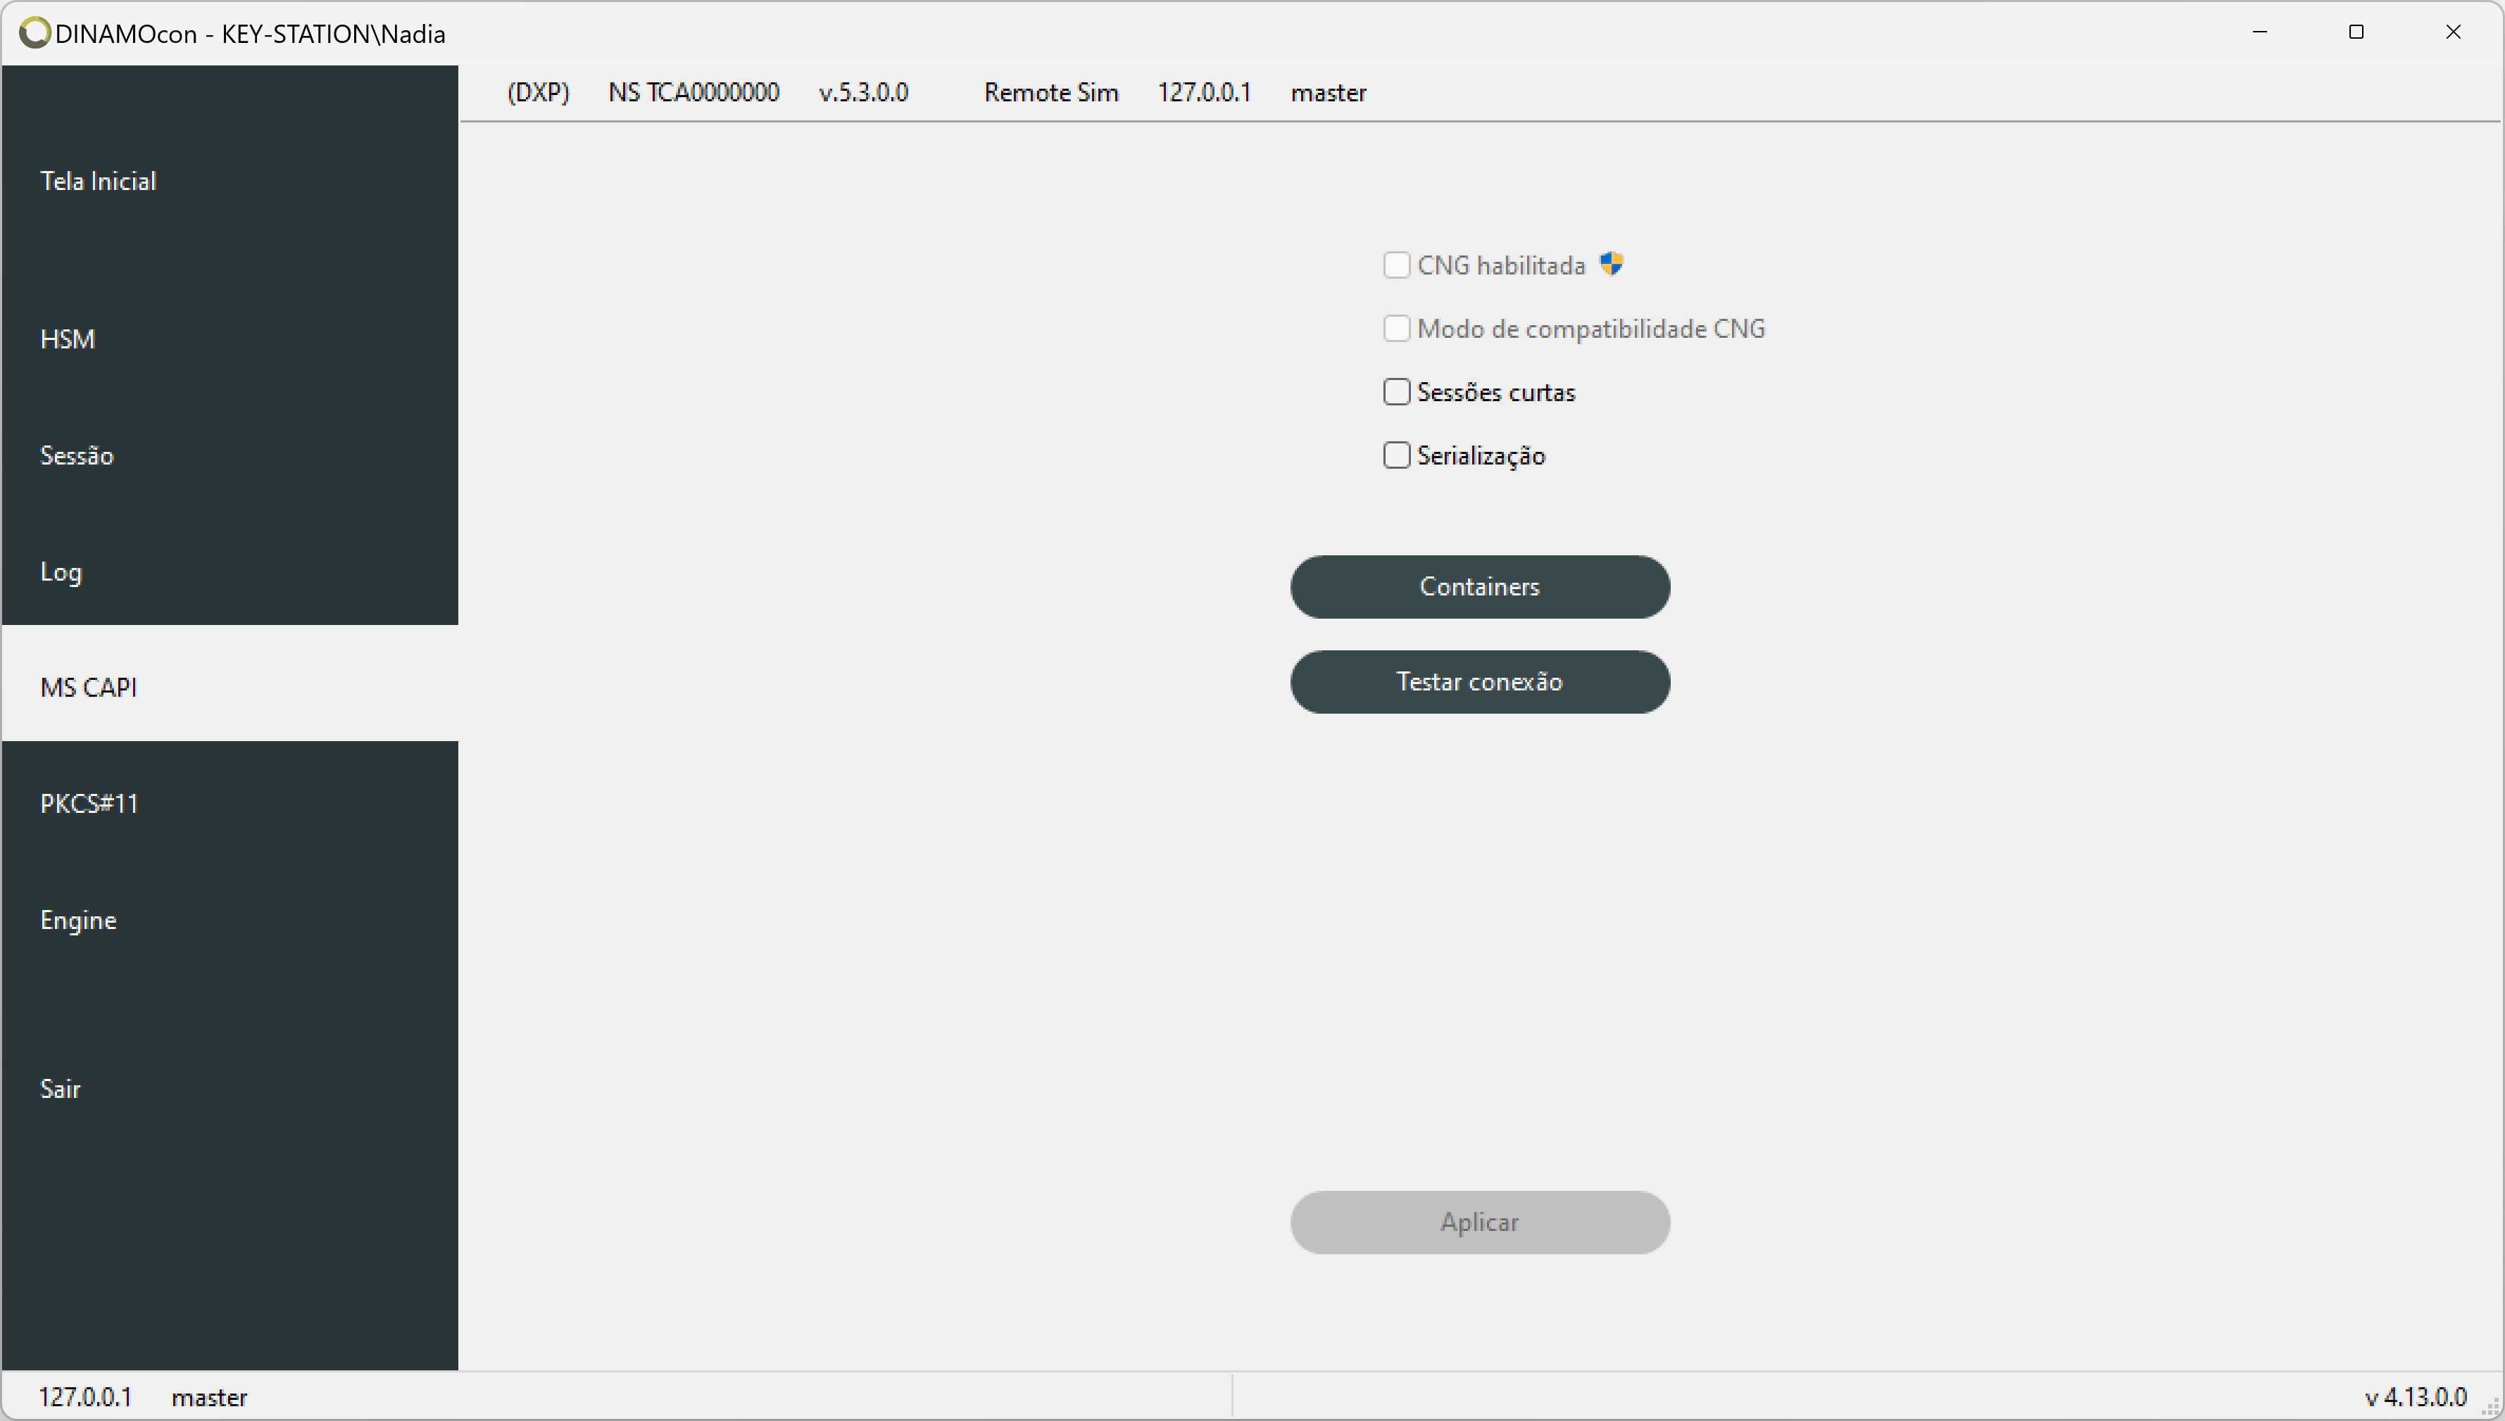The height and width of the screenshot is (1421, 2505).
Task: Open the Tela Inicial sidebar item
Action: coord(230,182)
